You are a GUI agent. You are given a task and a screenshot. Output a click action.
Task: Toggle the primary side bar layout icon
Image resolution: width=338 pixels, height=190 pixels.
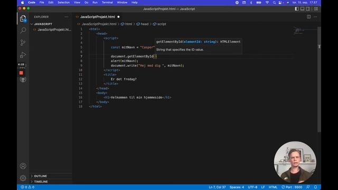297,9
